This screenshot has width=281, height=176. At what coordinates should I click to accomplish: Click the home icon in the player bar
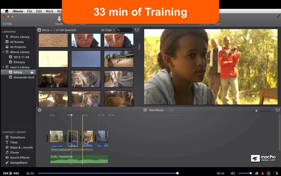[257, 173]
